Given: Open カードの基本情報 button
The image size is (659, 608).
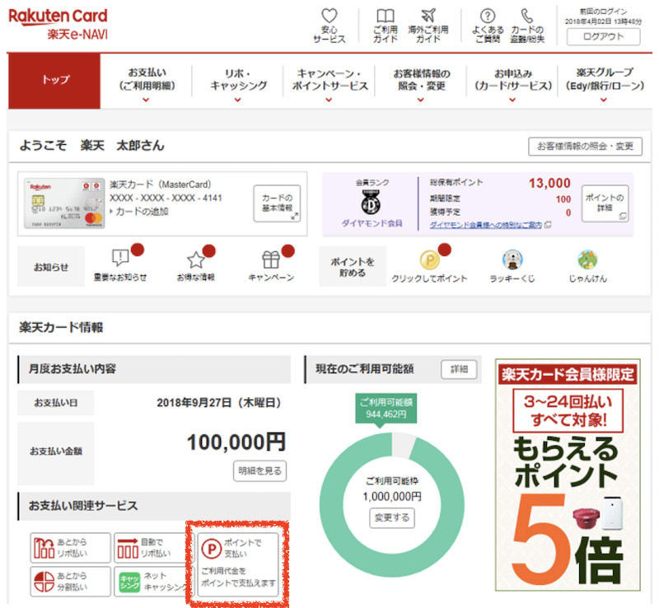Looking at the screenshot, I should (x=277, y=203).
